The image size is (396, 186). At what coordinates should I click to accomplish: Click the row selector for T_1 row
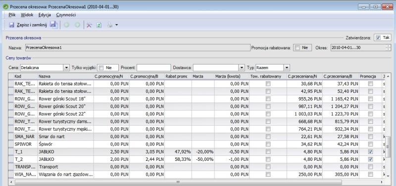10,152
